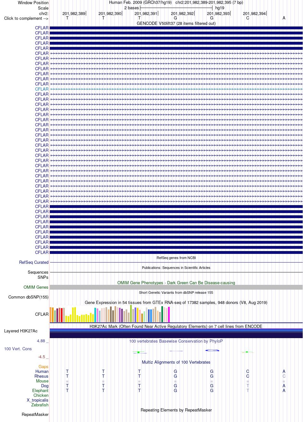
Task: Click base A in the complement ruler row
Action: click(284, 18)
